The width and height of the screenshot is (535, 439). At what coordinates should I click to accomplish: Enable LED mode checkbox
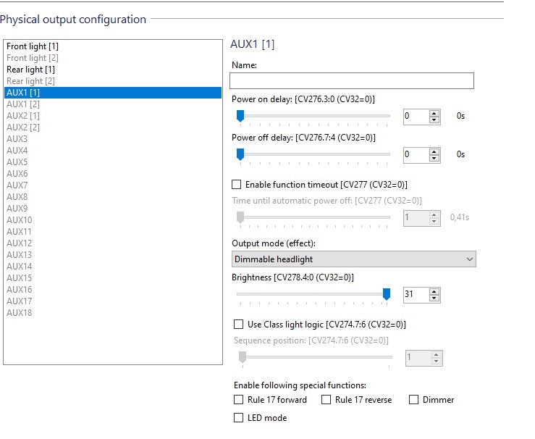click(238, 418)
